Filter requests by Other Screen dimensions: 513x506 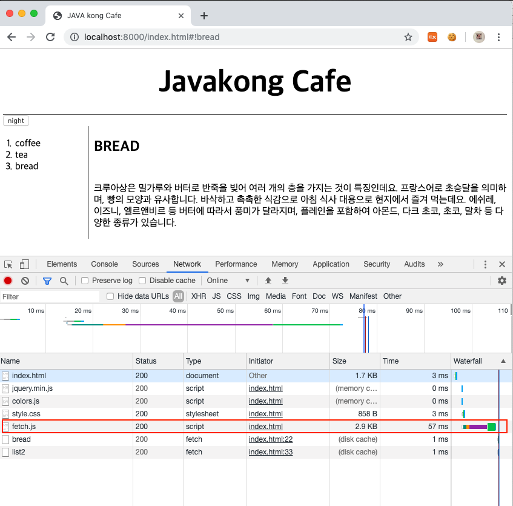[x=392, y=296]
